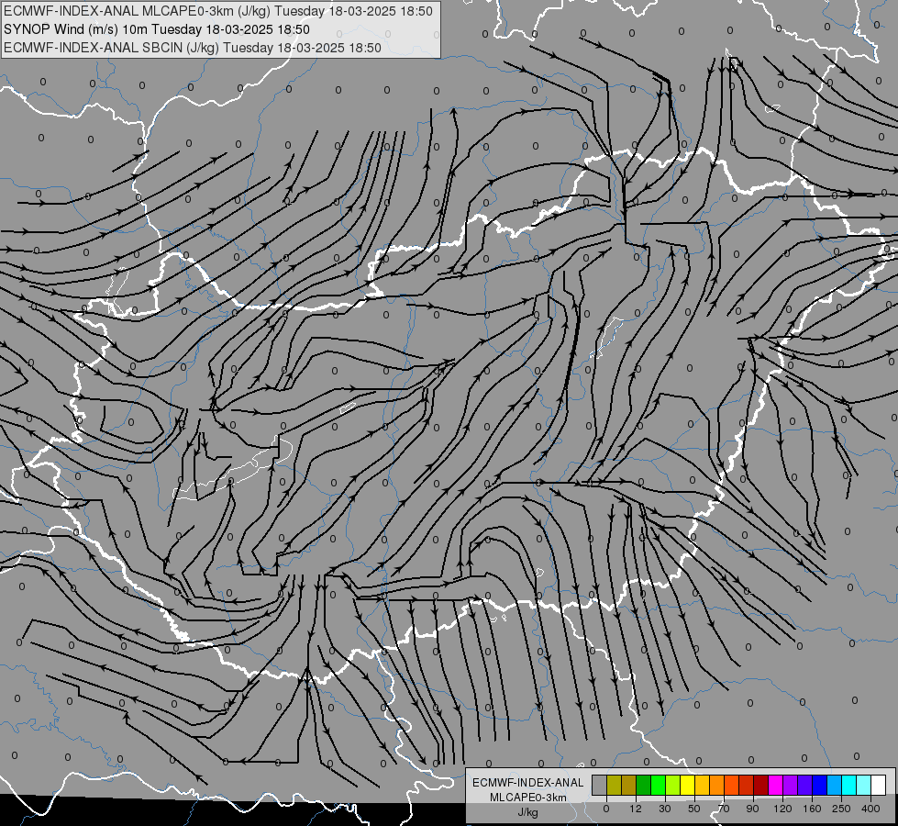Click the MLCAPE0-3km legend subtitle

pyautogui.click(x=528, y=798)
